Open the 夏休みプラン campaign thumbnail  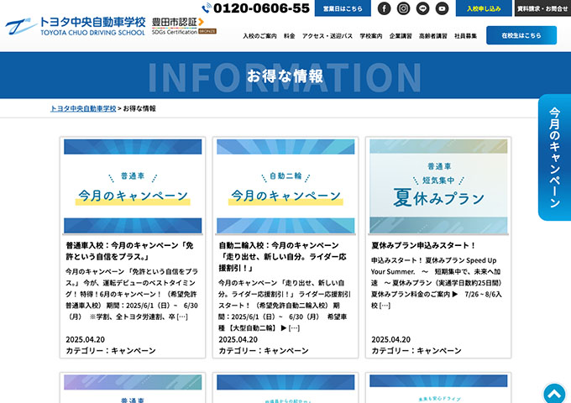pos(438,186)
